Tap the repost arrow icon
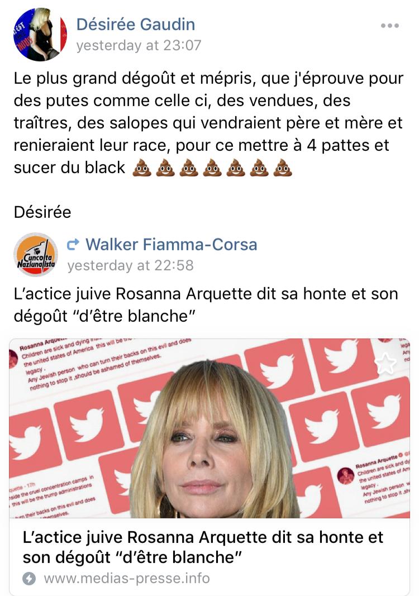Image resolution: width=419 pixels, height=596 pixels. [x=73, y=245]
